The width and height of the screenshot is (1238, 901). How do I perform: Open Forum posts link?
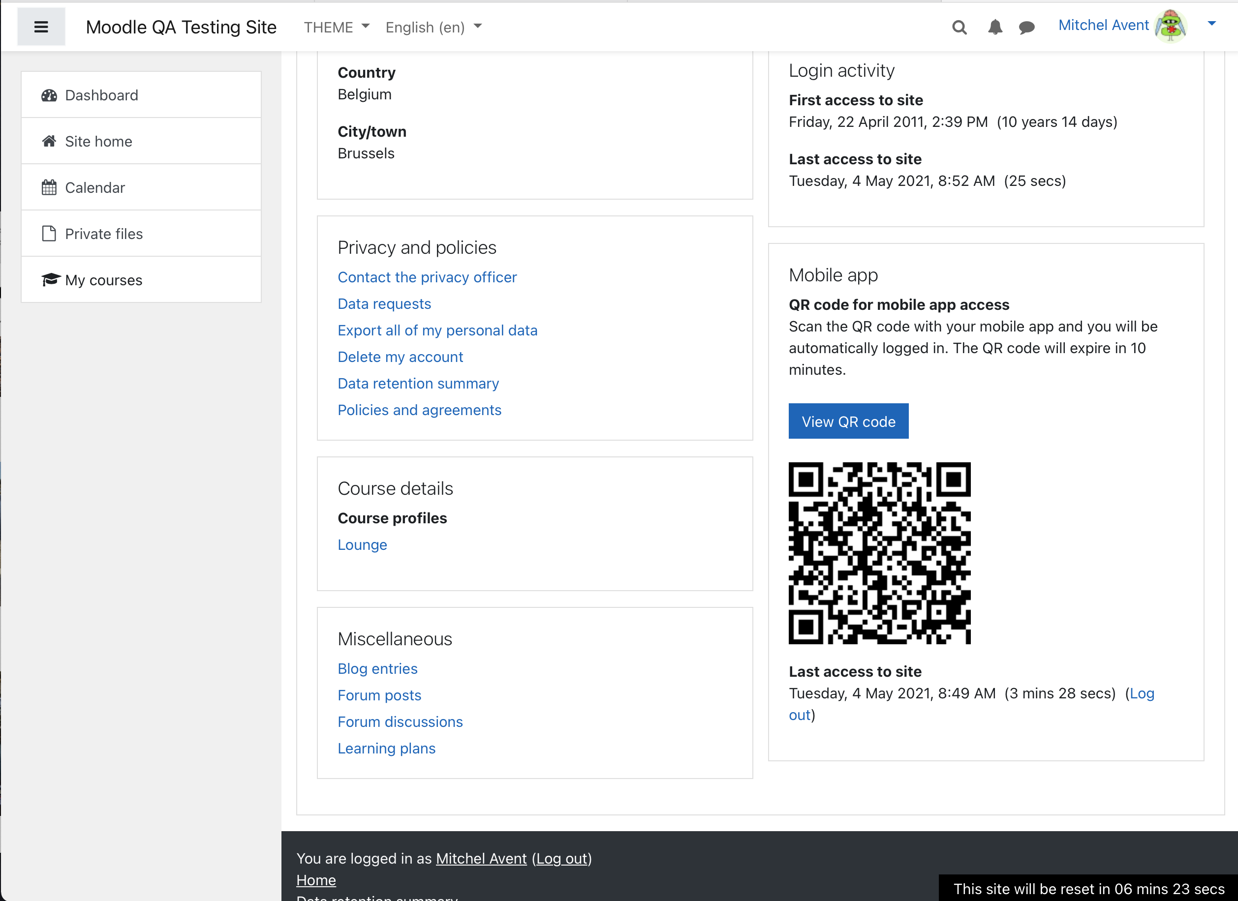coord(379,695)
